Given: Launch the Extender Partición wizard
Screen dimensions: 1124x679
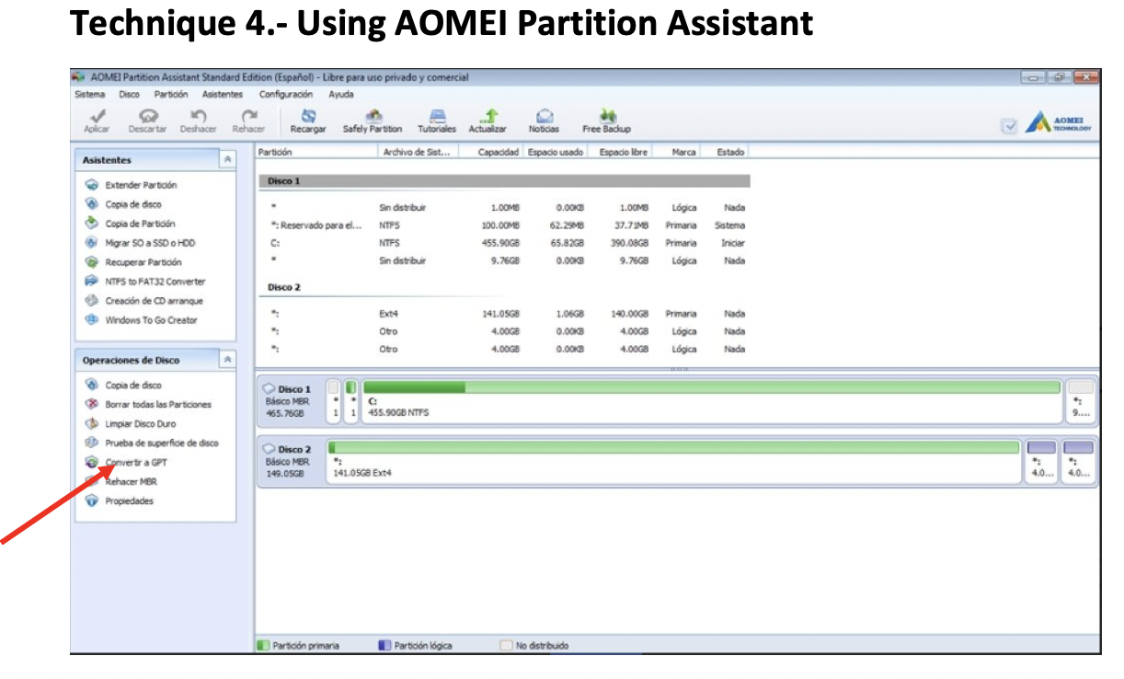Looking at the screenshot, I should [141, 185].
